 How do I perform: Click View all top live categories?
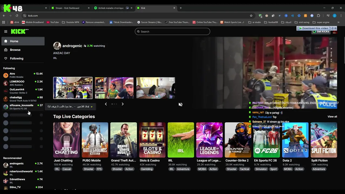332,117
